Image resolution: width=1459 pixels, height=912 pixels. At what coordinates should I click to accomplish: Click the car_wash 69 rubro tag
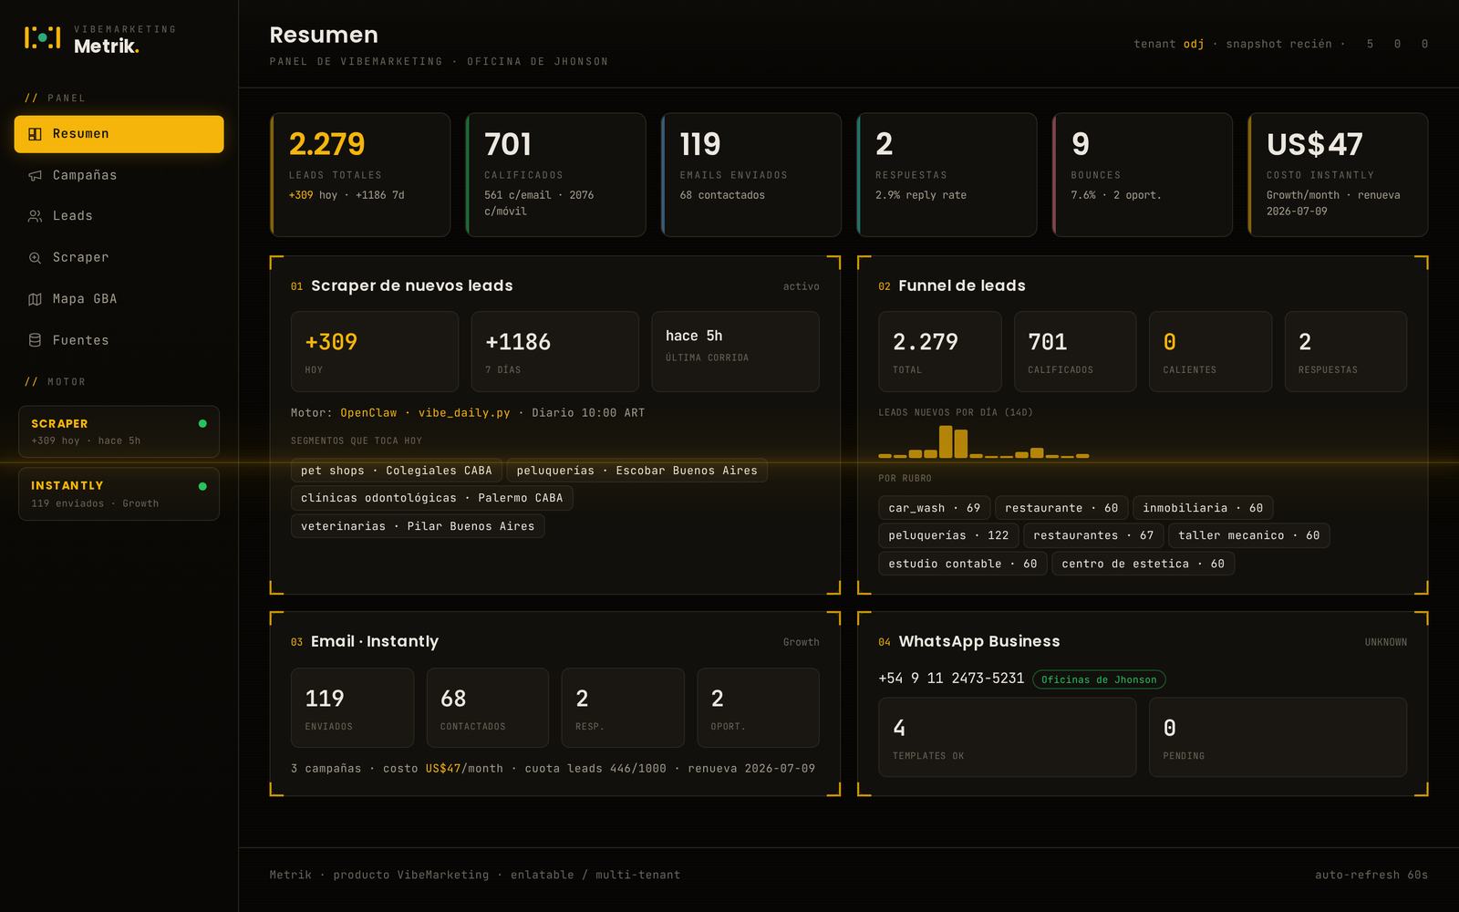pos(935,508)
